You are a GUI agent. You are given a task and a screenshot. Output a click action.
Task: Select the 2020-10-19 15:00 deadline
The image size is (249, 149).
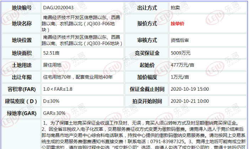click(190, 89)
